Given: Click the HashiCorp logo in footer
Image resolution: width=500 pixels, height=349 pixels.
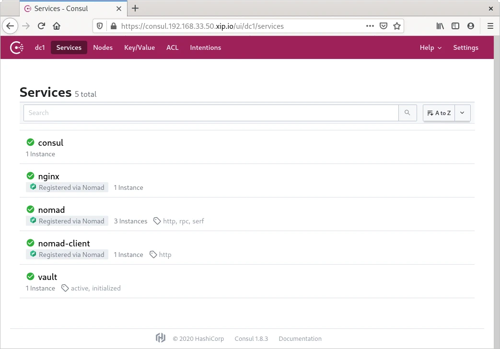Looking at the screenshot, I should [161, 338].
